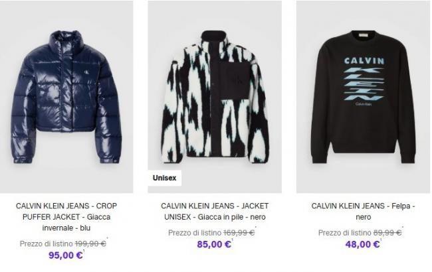This screenshot has width=432, height=272.
Task: Click the crossed-out 89,99 € list price
Action: 387,233
